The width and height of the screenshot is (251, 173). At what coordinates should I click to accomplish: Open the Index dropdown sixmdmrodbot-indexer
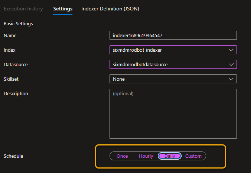coord(173,50)
